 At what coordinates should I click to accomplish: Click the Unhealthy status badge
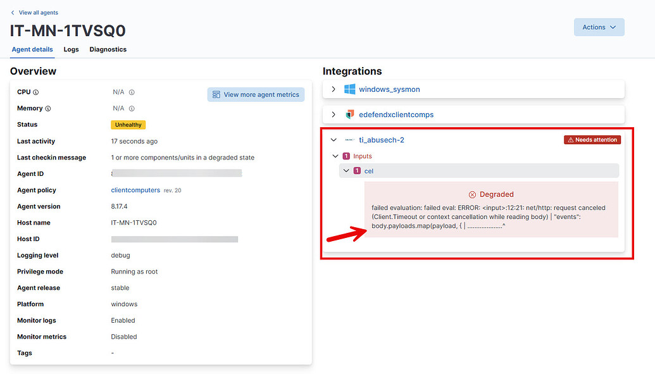[128, 124]
